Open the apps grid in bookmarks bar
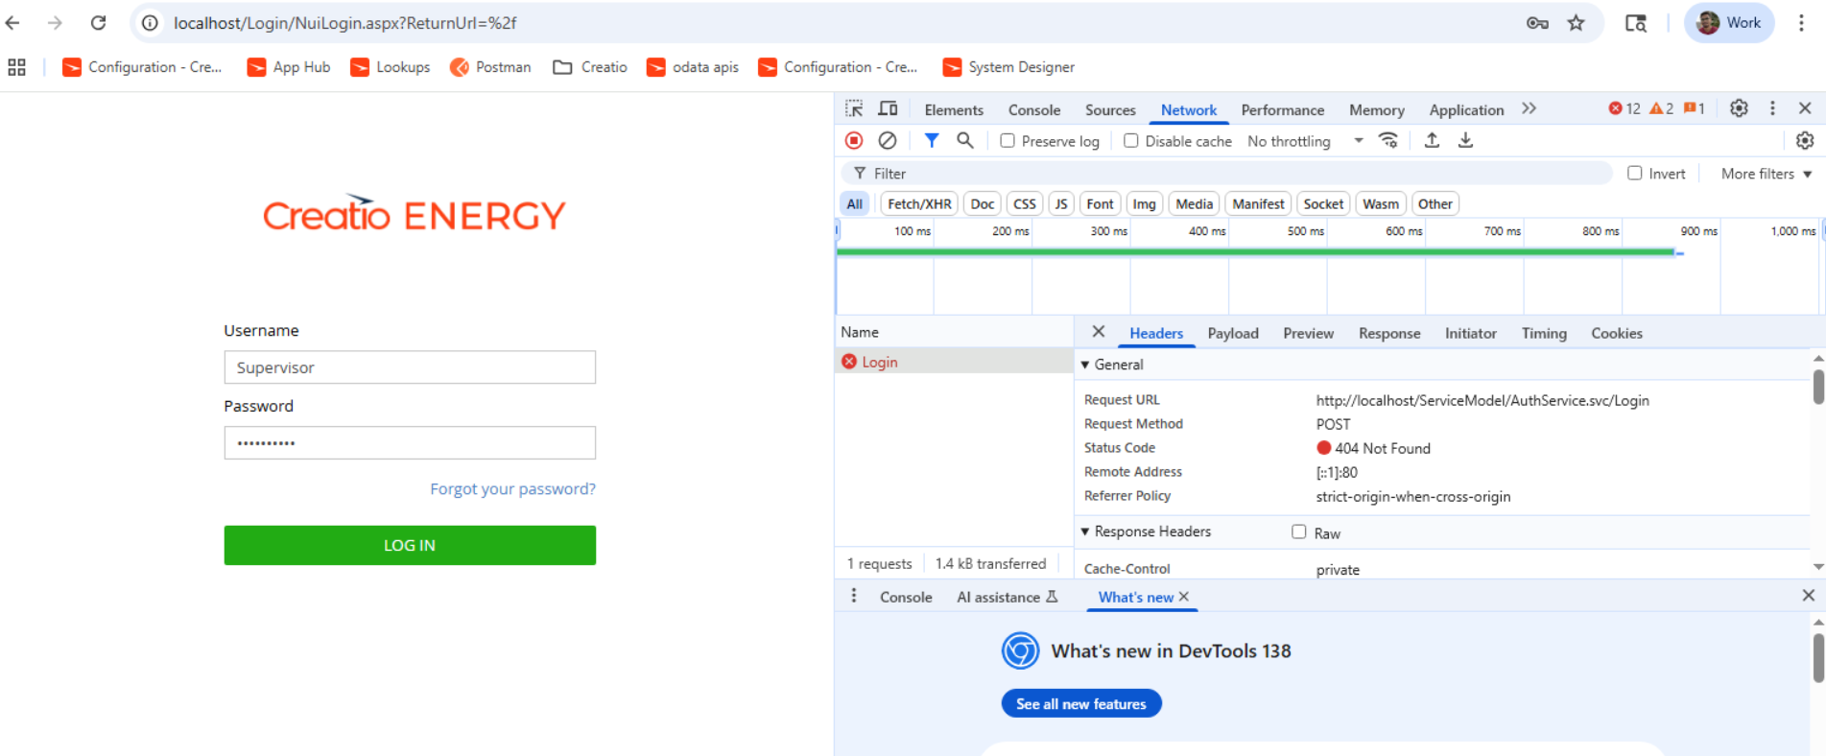This screenshot has width=1826, height=756. [x=16, y=67]
